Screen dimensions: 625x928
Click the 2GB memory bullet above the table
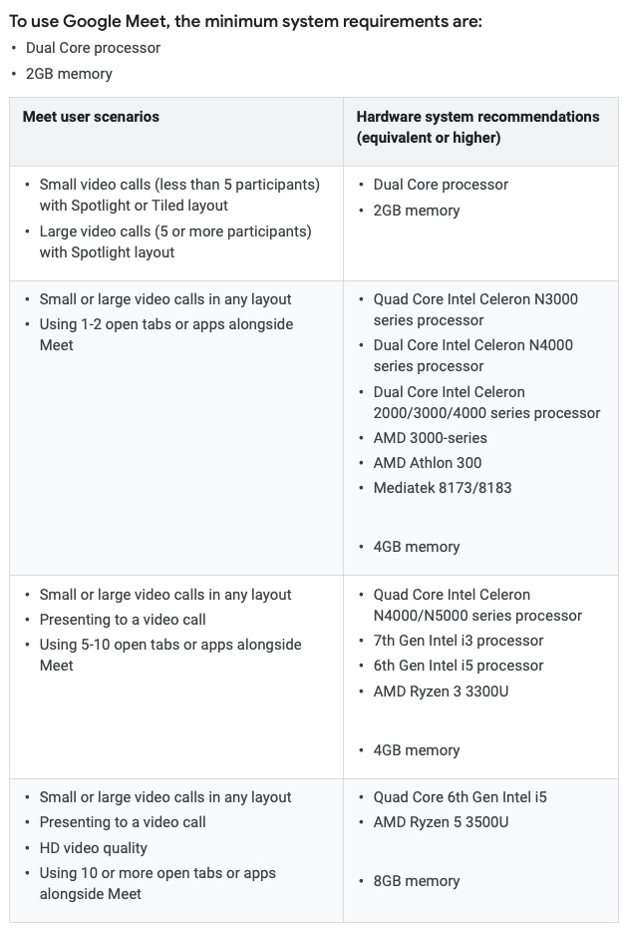(x=69, y=74)
